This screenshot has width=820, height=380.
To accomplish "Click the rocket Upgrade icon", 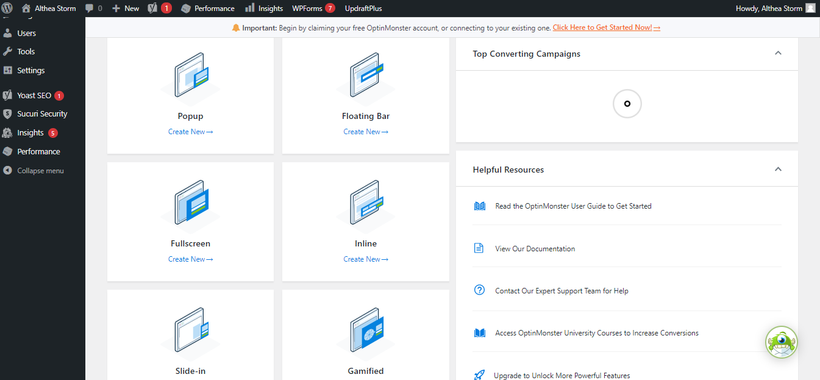I will (x=479, y=375).
